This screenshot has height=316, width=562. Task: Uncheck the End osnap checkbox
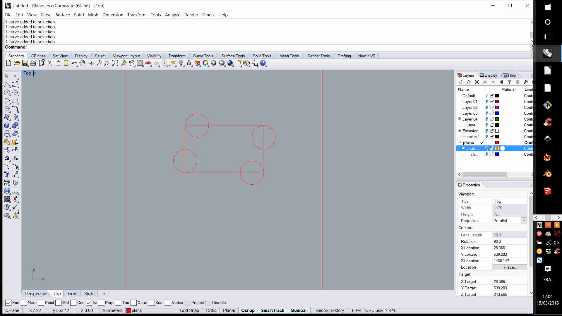(x=8, y=303)
